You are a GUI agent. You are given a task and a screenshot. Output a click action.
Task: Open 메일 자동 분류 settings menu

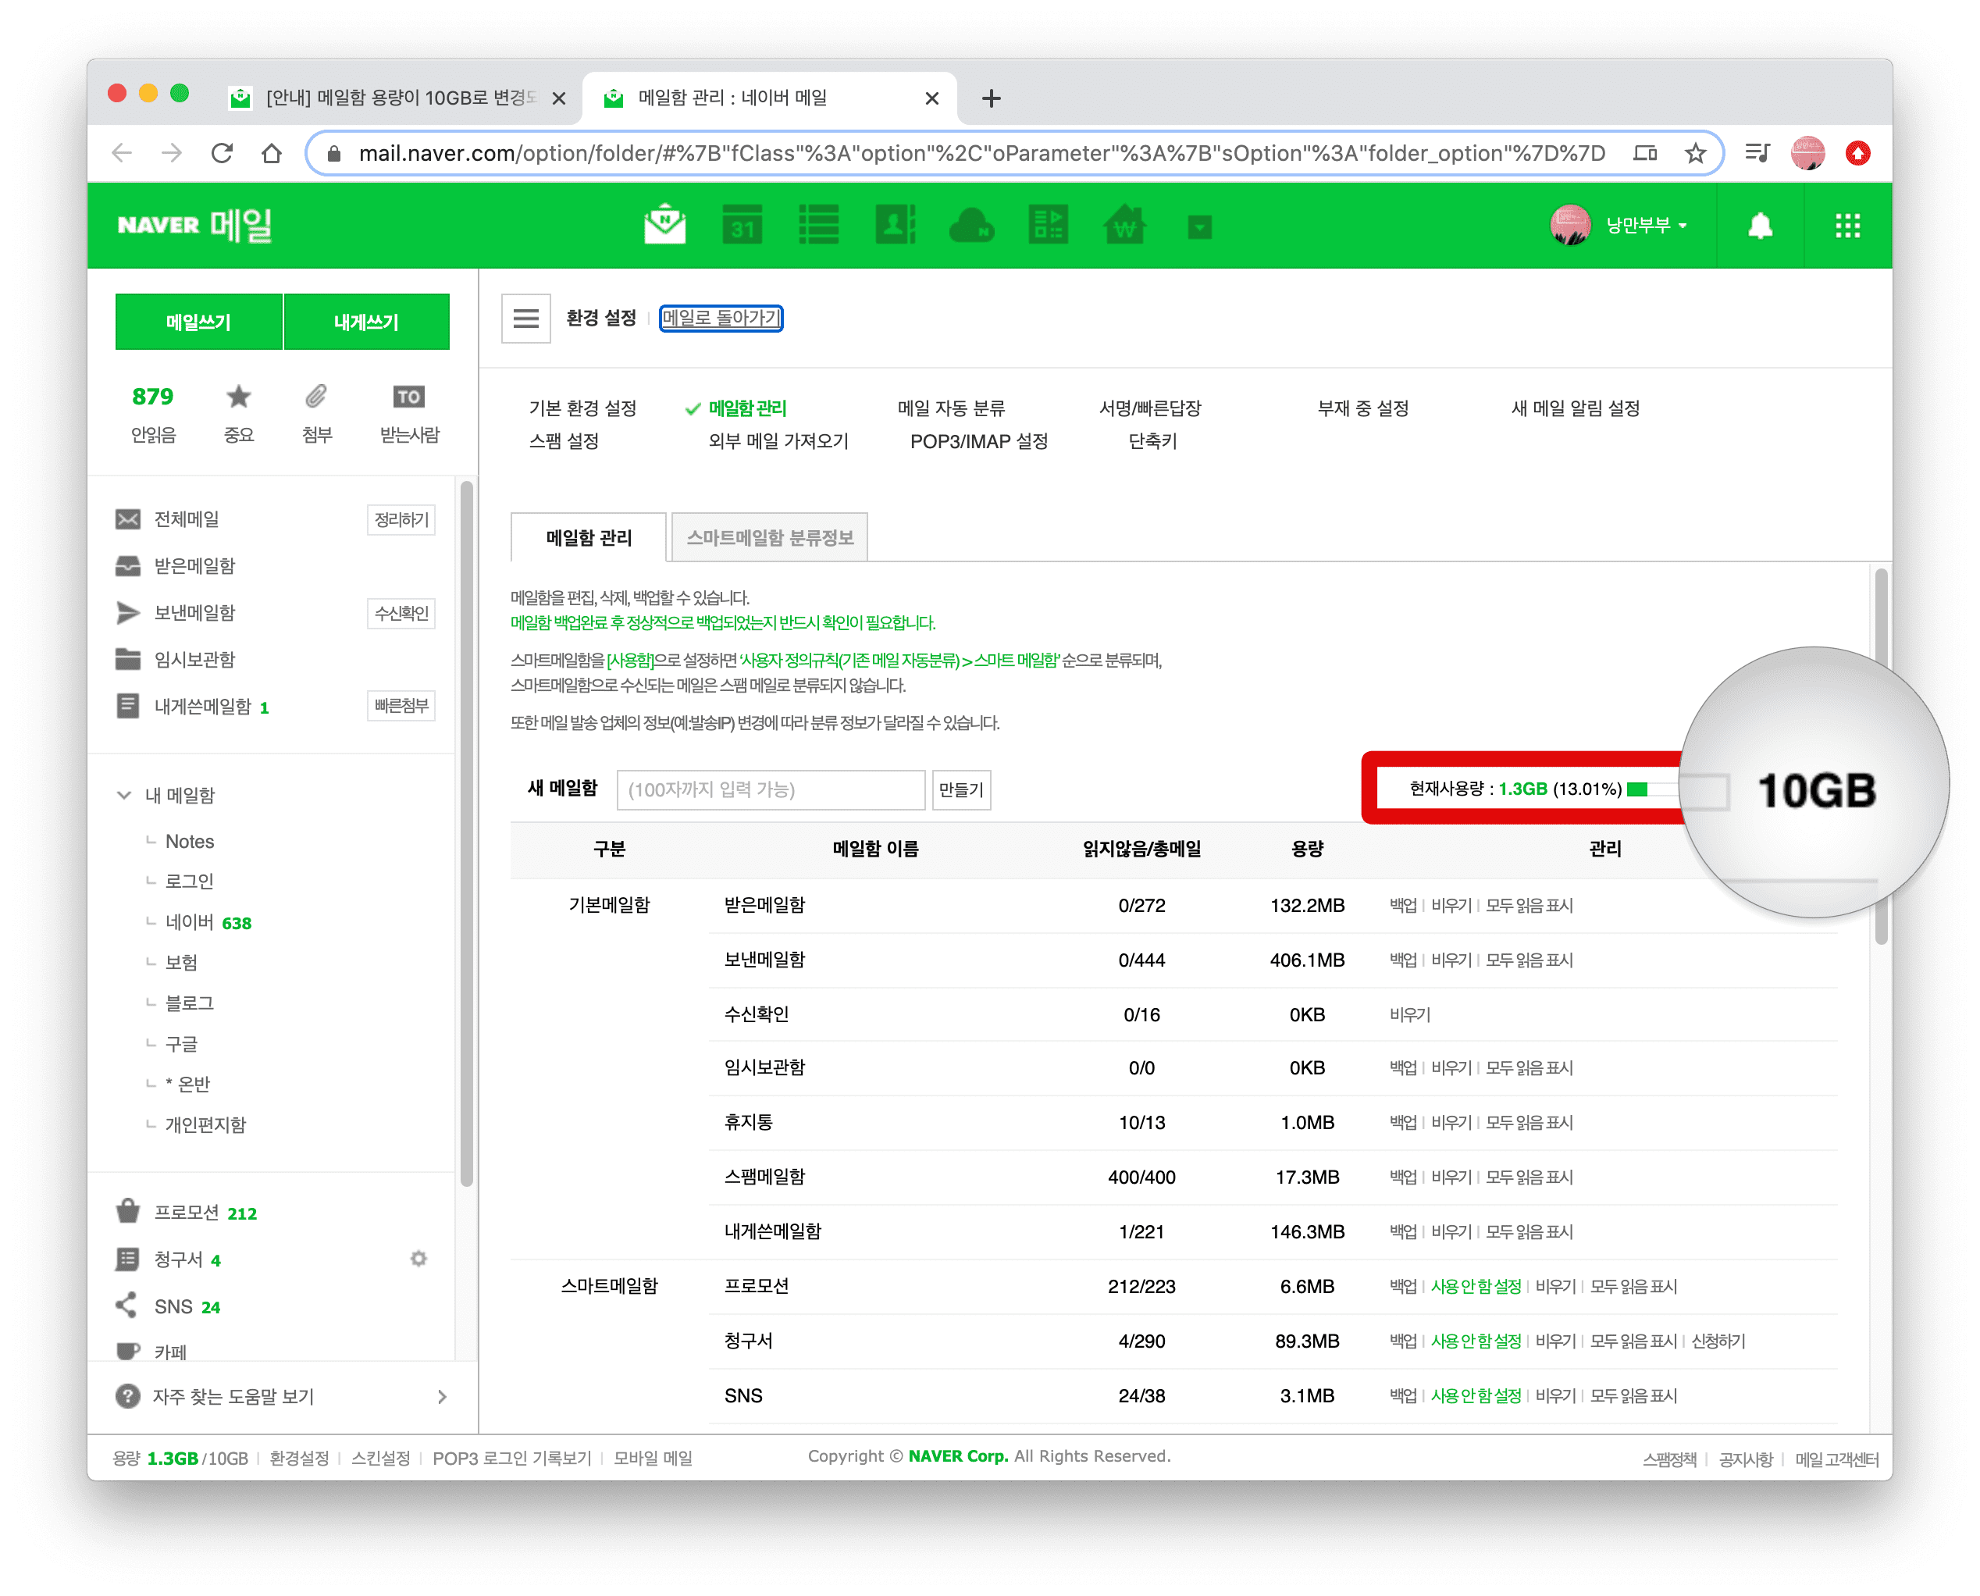coord(952,408)
